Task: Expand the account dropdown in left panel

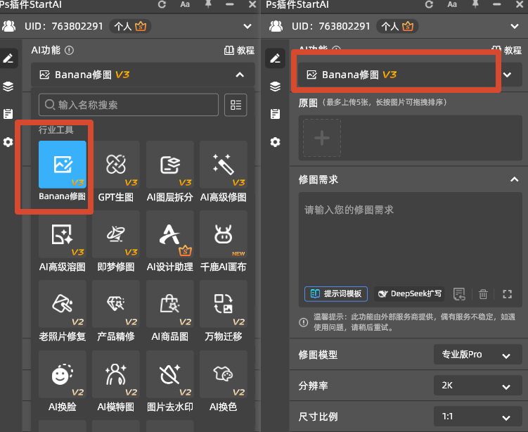Action: (247, 26)
